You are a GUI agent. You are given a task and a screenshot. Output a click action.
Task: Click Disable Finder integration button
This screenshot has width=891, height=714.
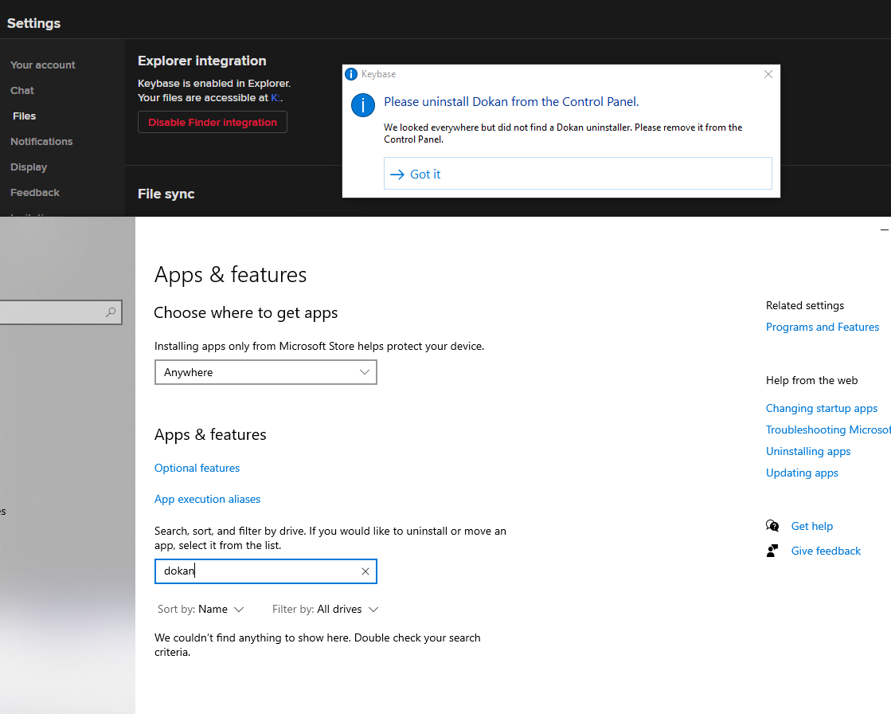pos(213,122)
